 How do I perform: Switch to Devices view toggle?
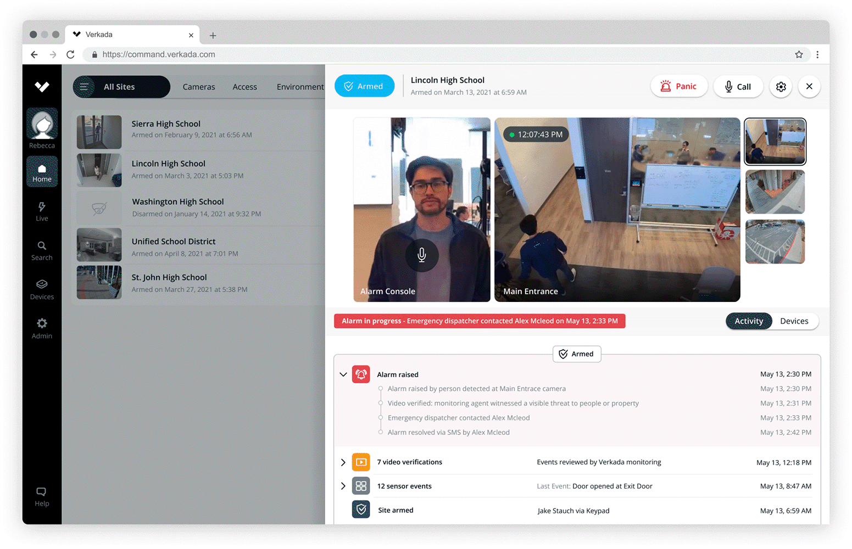tap(794, 321)
